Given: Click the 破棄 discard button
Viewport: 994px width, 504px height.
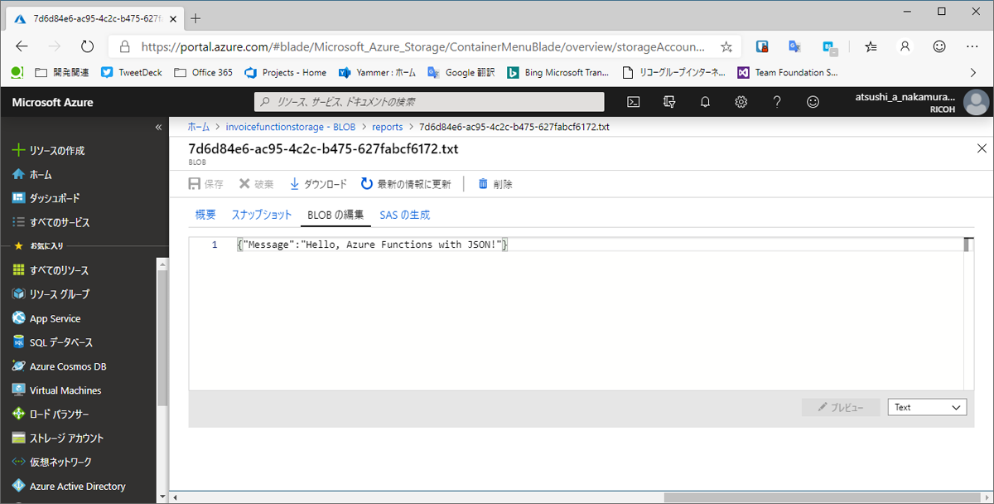Looking at the screenshot, I should click(256, 184).
